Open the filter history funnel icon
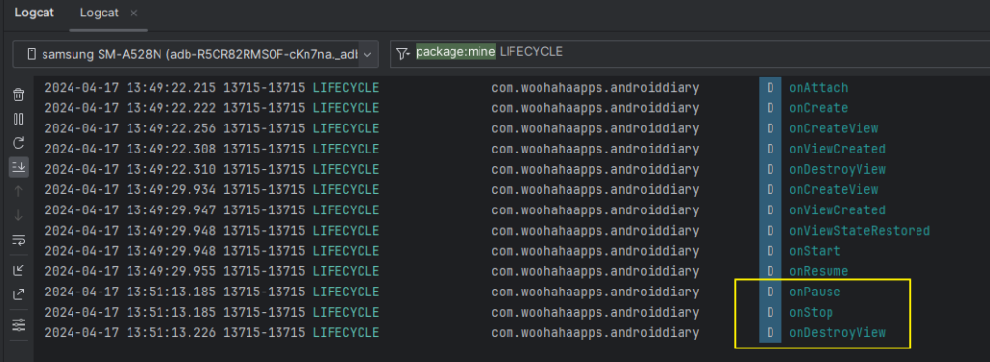990x362 pixels. pos(403,54)
